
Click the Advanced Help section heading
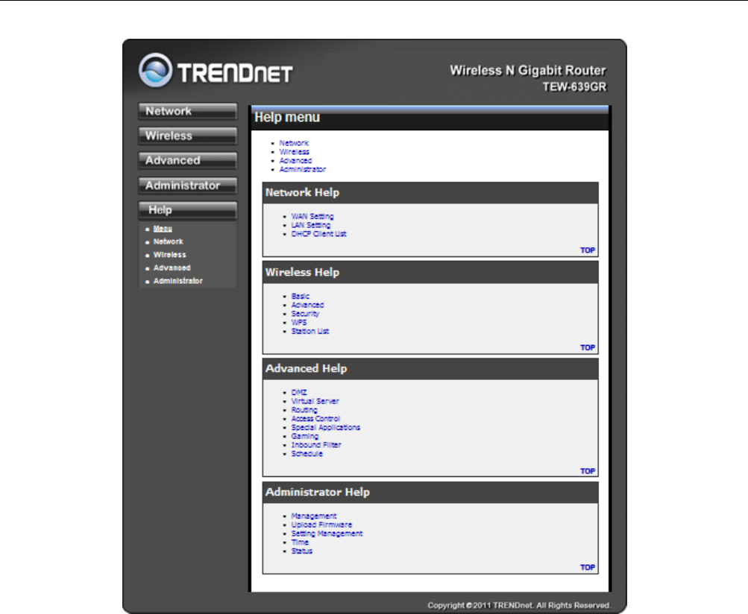point(307,369)
